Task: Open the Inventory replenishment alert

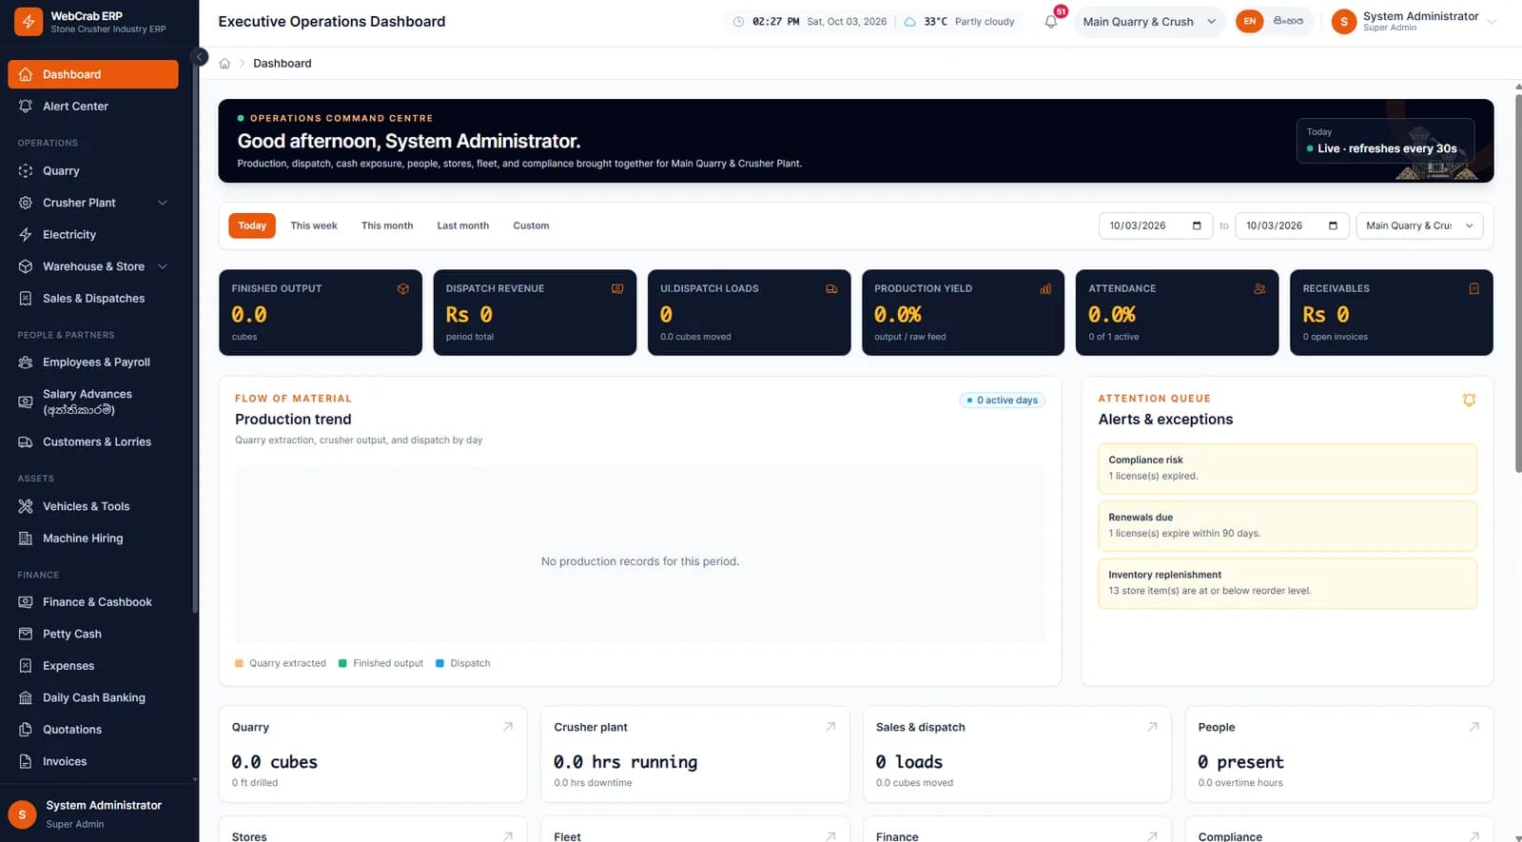Action: coord(1287,583)
